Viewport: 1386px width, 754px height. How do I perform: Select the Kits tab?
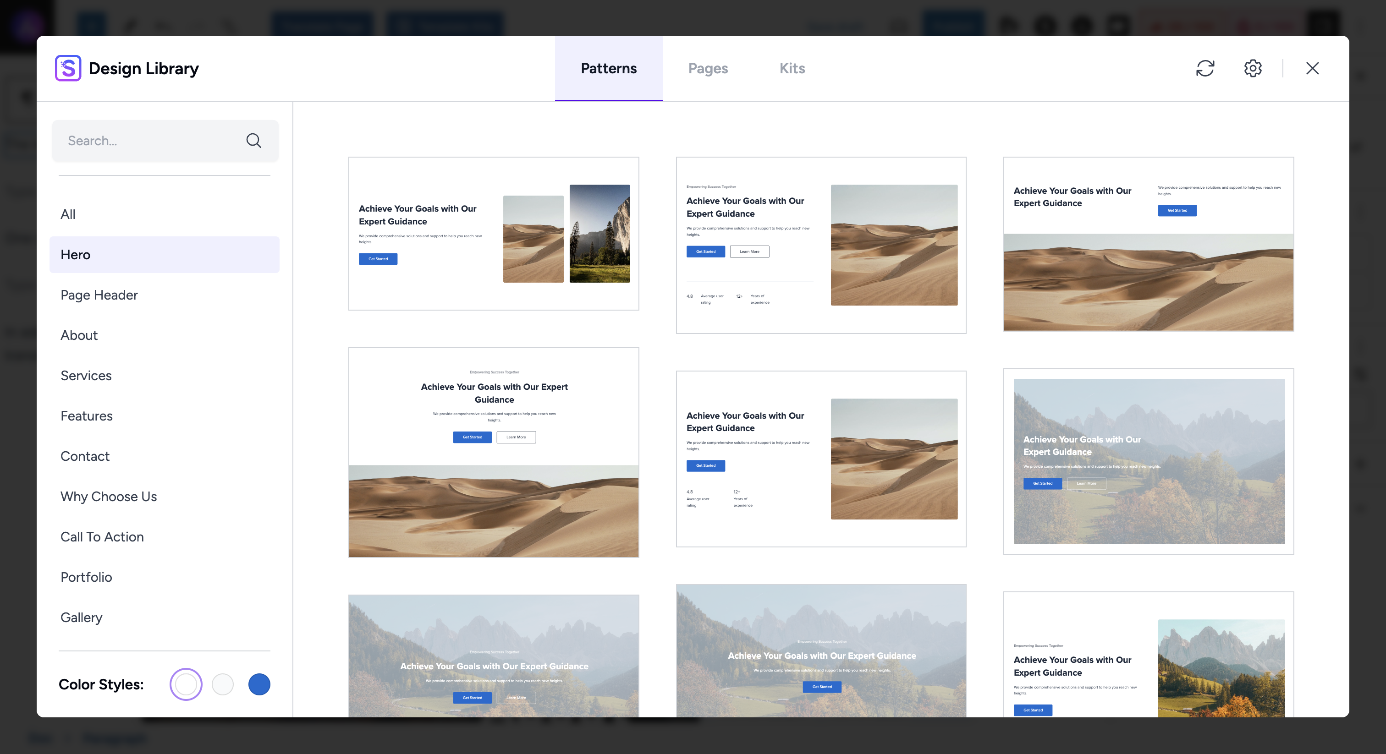792,67
